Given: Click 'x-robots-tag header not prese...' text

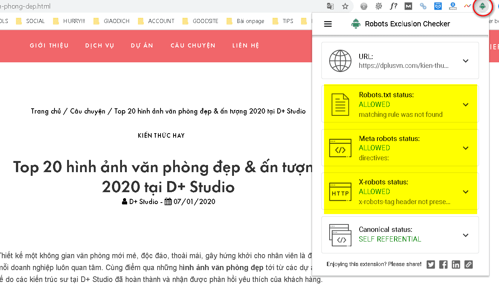Looking at the screenshot, I should (x=405, y=202).
